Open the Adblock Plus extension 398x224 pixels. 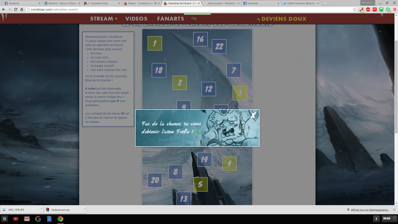[x=368, y=9]
